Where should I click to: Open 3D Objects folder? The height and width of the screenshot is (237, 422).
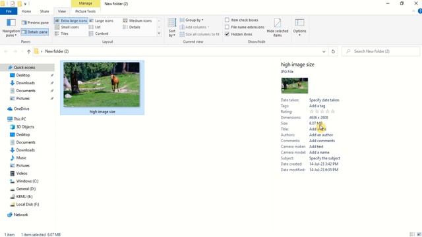coord(25,127)
